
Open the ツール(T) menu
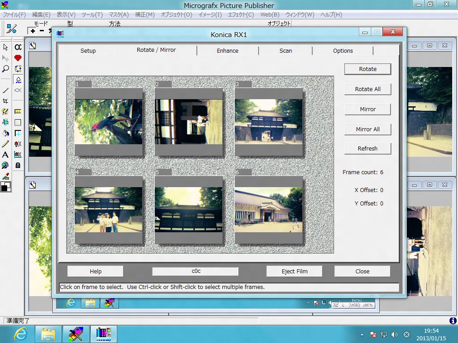[92, 15]
